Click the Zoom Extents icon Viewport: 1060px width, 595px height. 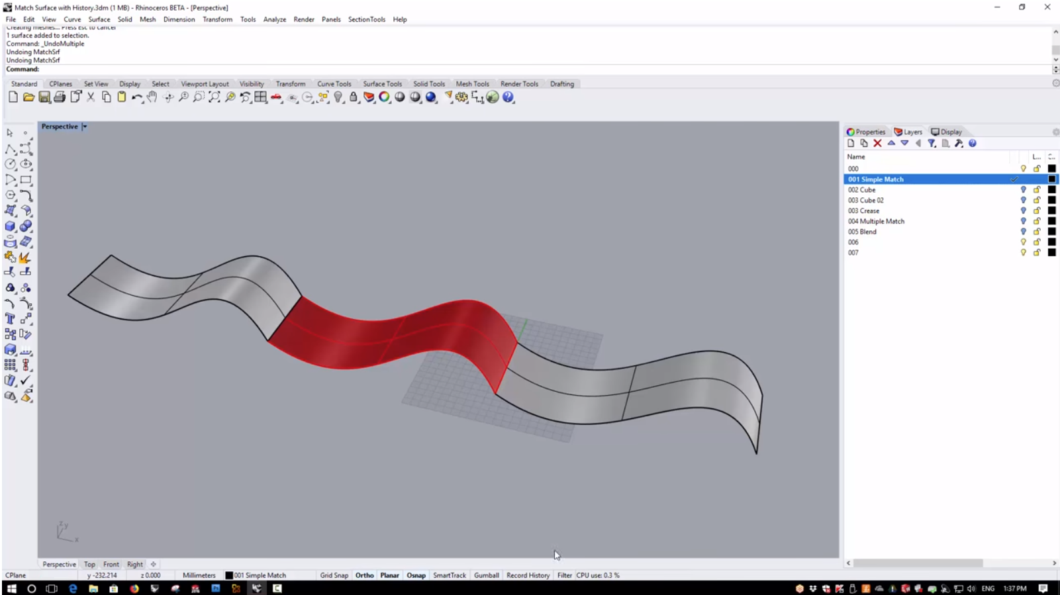pos(215,97)
